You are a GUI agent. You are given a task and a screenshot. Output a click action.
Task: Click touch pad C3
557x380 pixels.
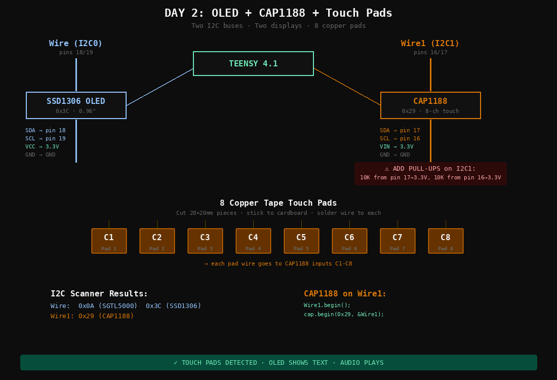205,241
